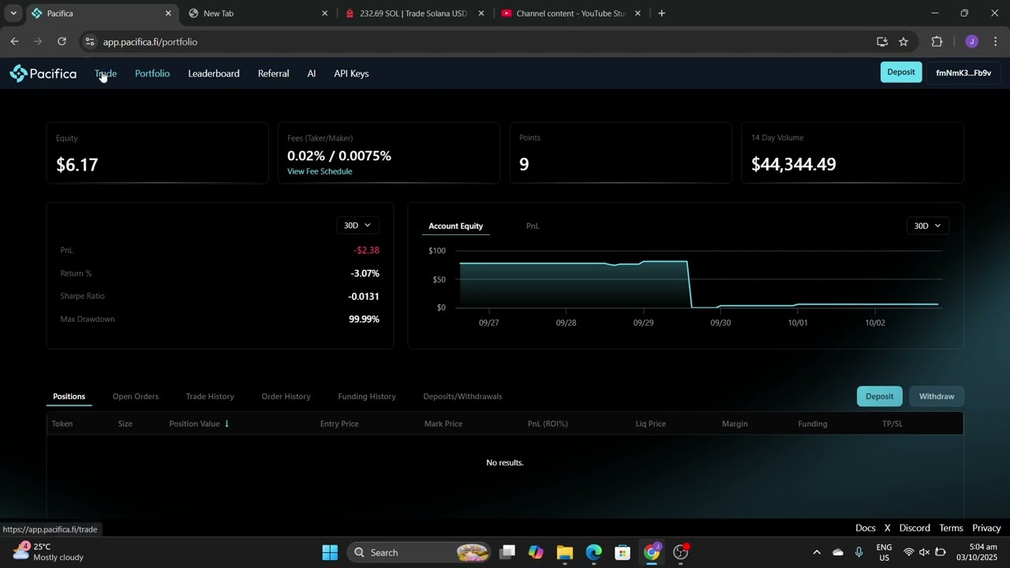Open the browser extensions puzzle icon
This screenshot has height=568, width=1010.
[x=937, y=42]
